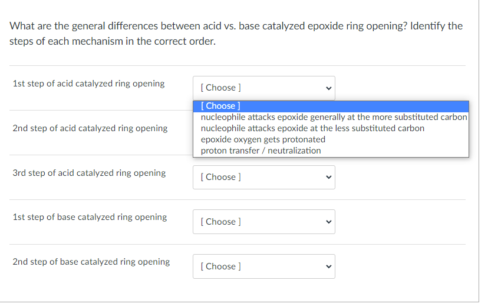The width and height of the screenshot is (488, 307).
Task: Click chevron arrow of the 3rd acid step dropdown
Action: pyautogui.click(x=329, y=177)
